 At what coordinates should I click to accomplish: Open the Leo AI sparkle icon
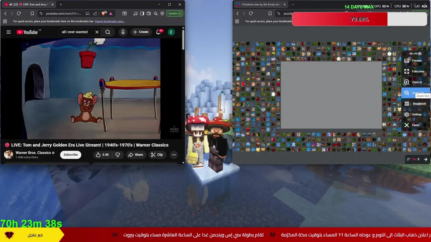coord(156,13)
